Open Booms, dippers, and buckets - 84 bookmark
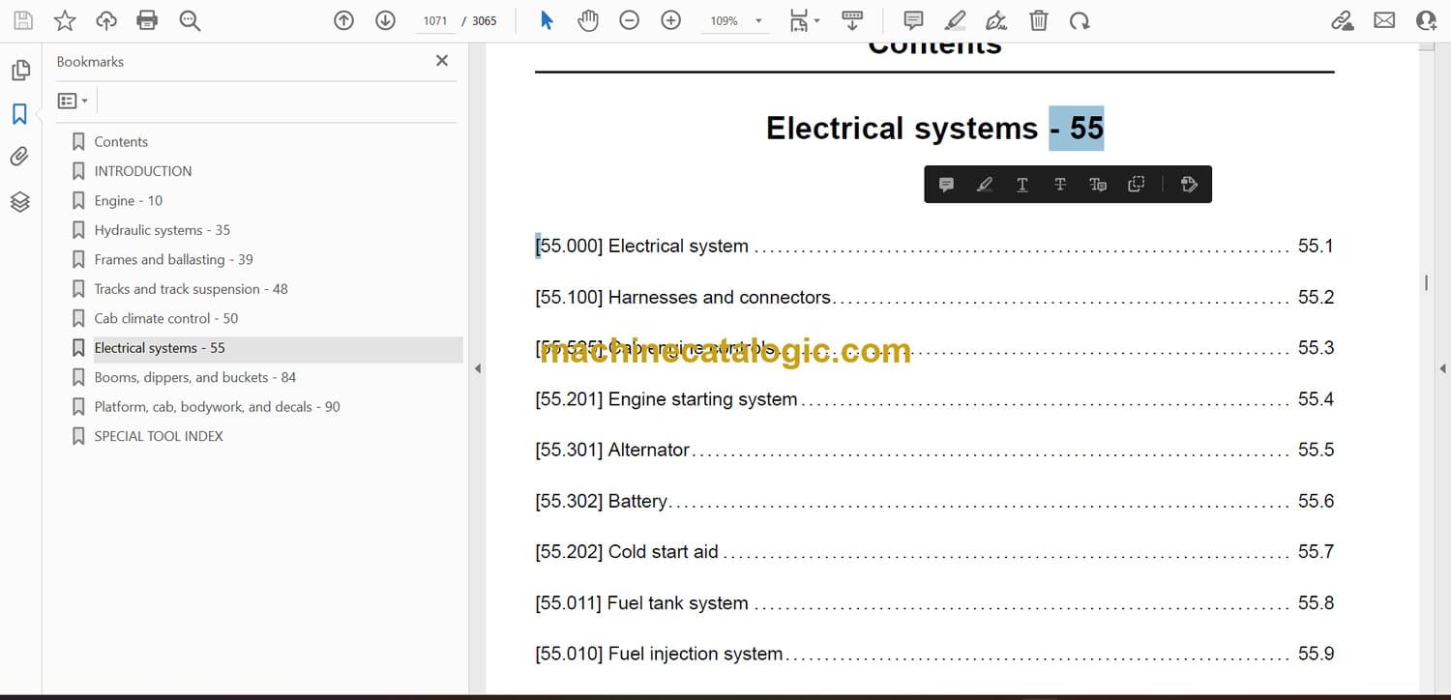The image size is (1451, 700). click(195, 377)
